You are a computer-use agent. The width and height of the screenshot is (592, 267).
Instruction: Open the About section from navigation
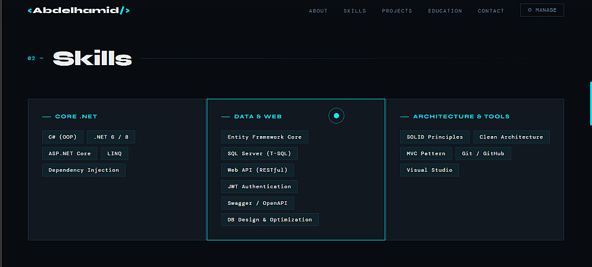(x=318, y=11)
